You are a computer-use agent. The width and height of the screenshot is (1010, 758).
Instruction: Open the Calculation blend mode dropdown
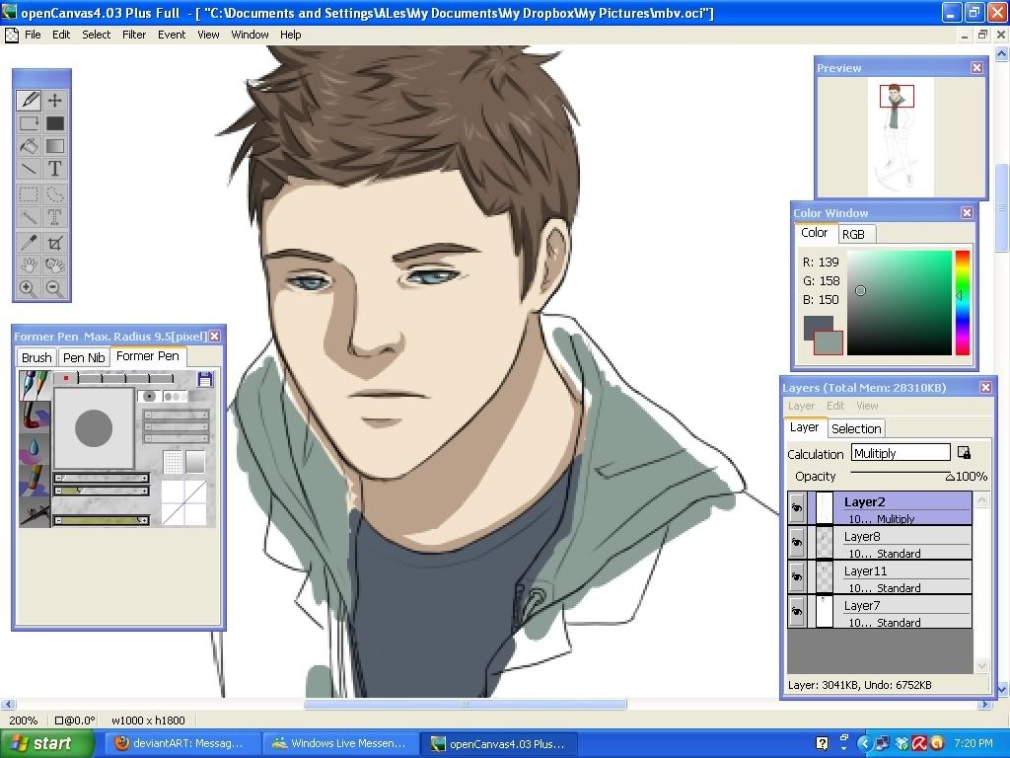coord(901,453)
